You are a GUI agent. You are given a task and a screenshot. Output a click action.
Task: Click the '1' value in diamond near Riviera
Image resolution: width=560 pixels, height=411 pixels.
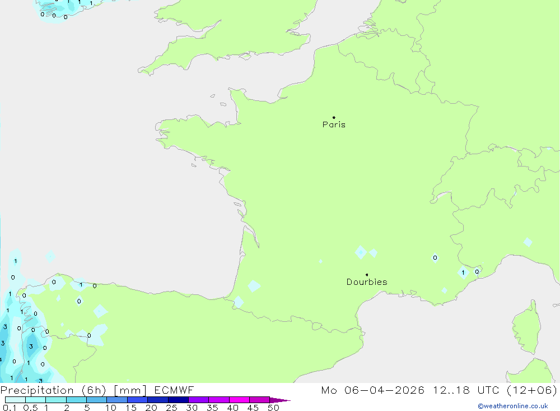463,273
